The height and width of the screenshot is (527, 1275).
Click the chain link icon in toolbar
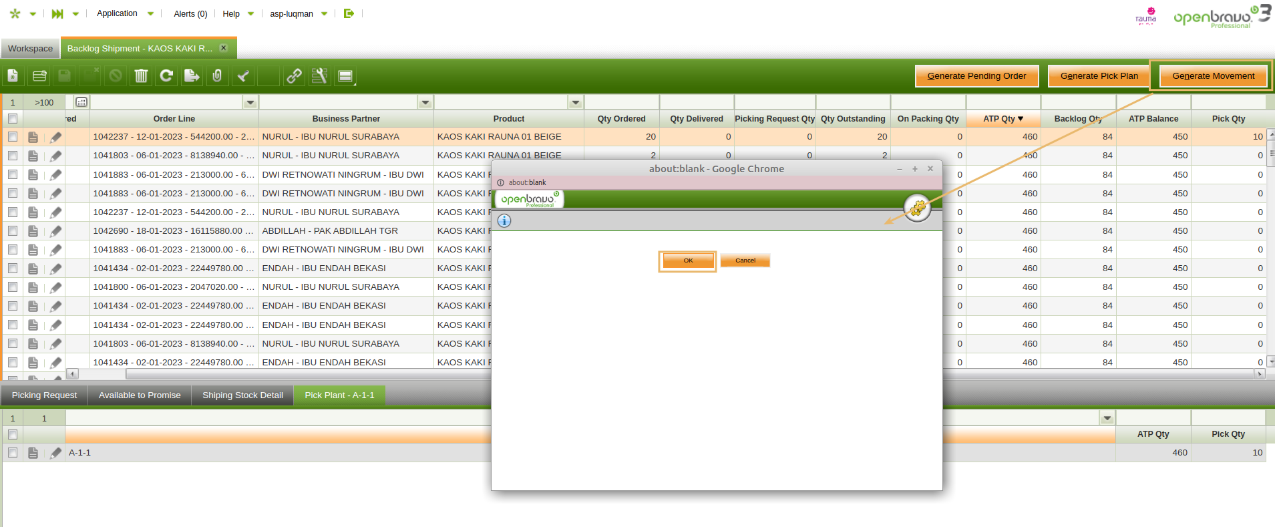[x=294, y=76]
